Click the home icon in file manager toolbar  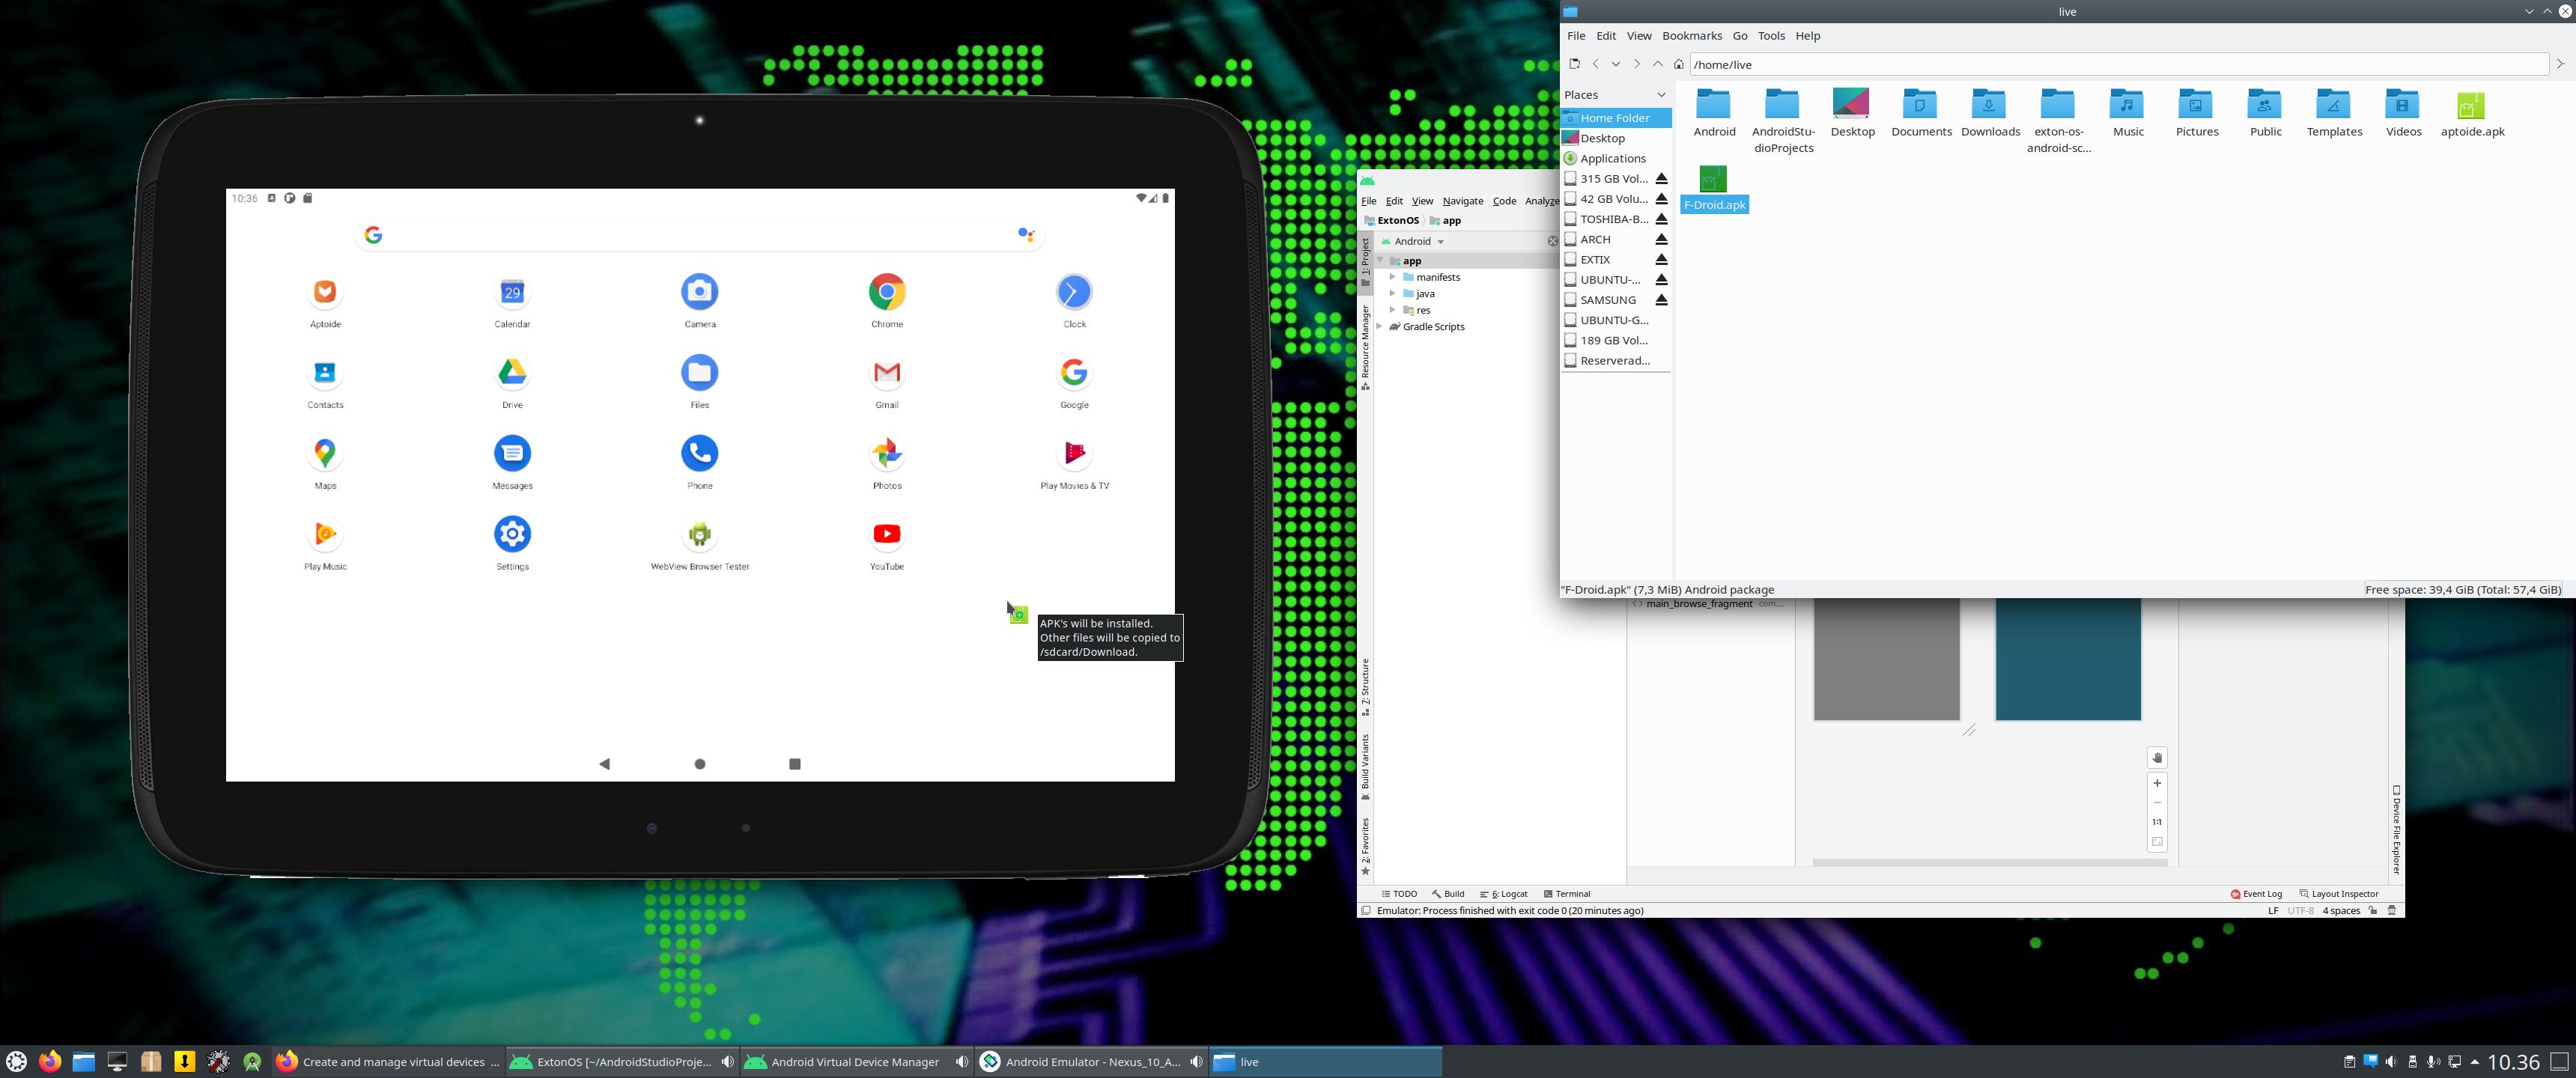tap(1678, 64)
